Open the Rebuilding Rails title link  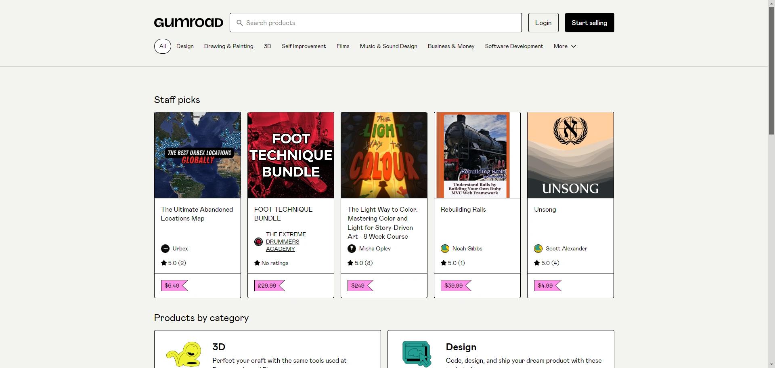(x=463, y=209)
